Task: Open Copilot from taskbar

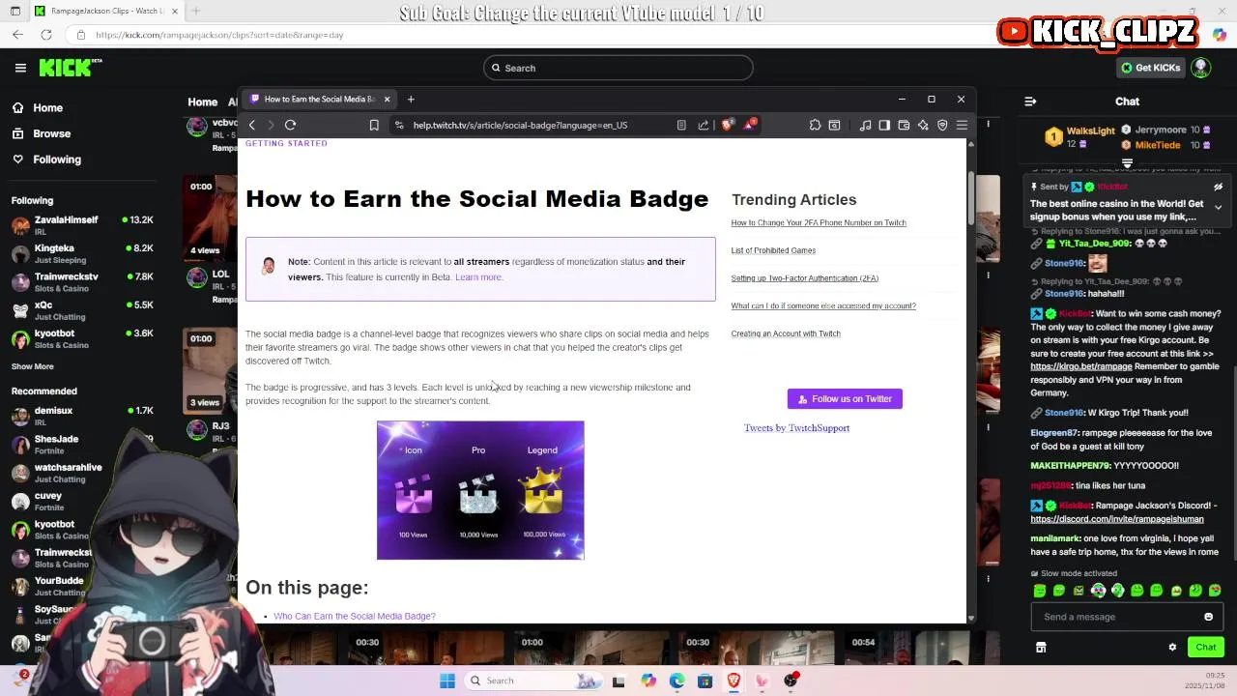Action: pyautogui.click(x=648, y=681)
